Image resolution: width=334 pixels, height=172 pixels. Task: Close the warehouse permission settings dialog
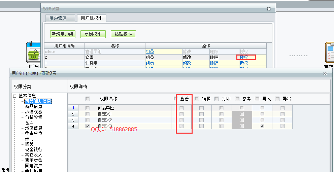click(325, 73)
